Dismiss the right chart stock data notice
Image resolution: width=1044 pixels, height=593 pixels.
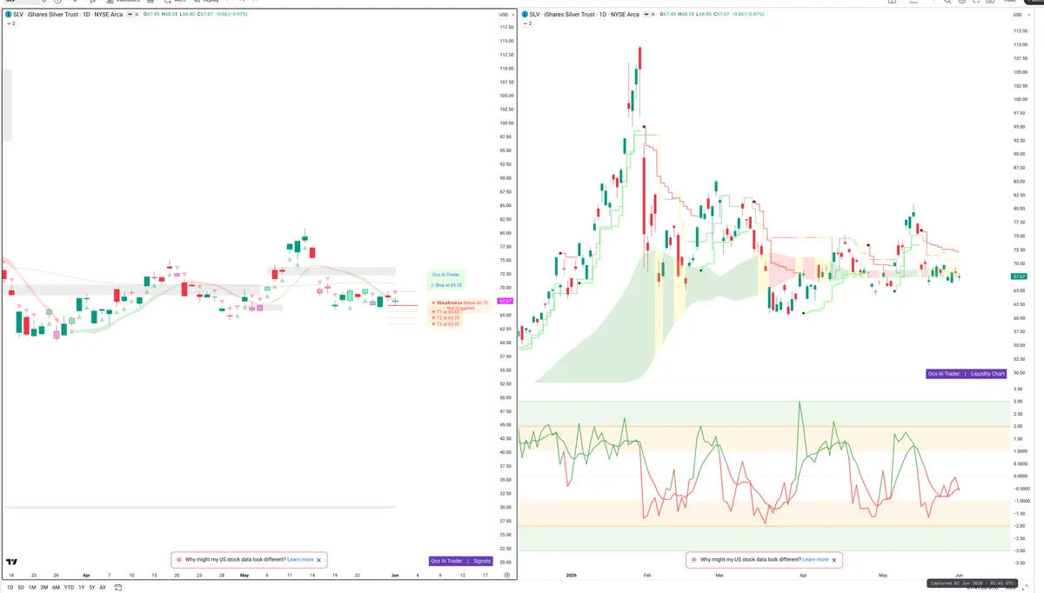pyautogui.click(x=834, y=560)
